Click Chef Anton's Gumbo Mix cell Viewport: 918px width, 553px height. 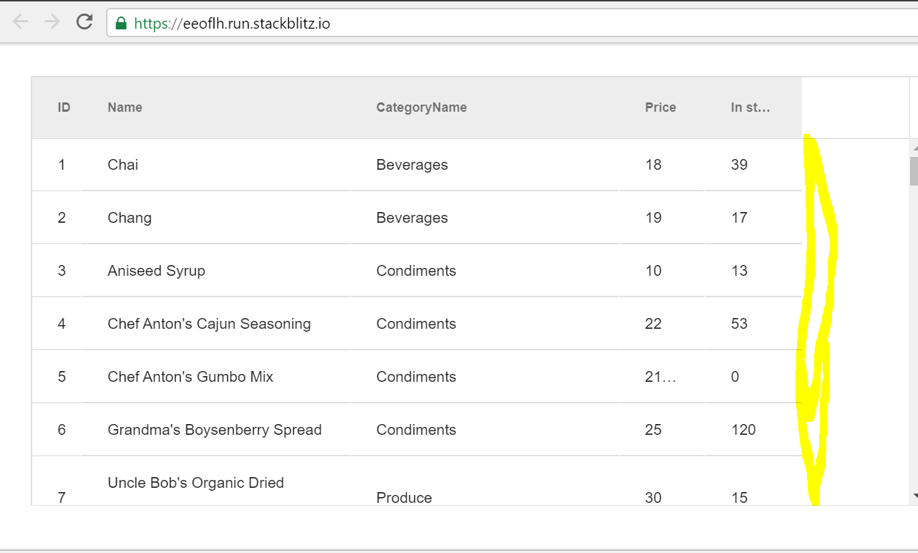191,377
